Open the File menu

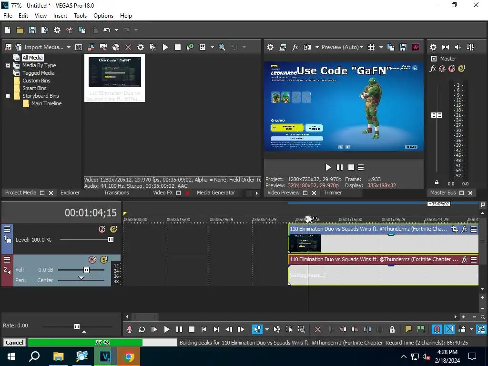(x=8, y=16)
